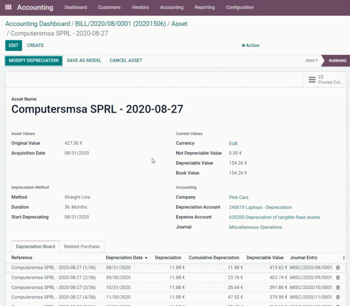Image resolution: width=350 pixels, height=306 pixels.
Task: Open the column options kebab icon
Action: coord(343,258)
